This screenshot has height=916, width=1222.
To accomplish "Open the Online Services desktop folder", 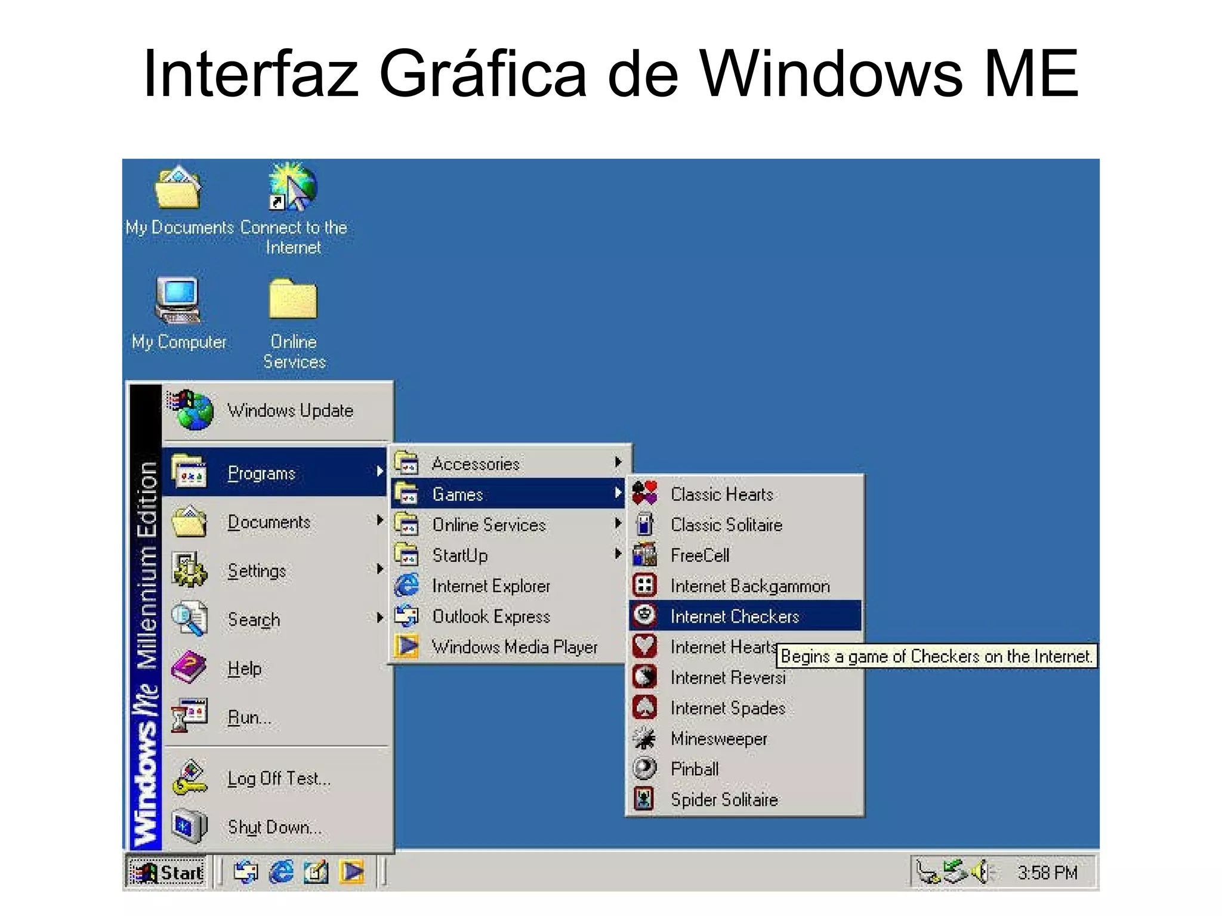I will pos(292,299).
